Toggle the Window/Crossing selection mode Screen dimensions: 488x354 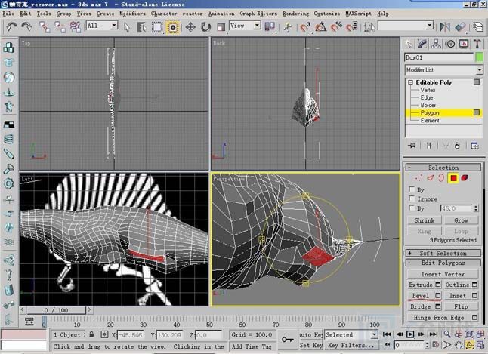172,27
